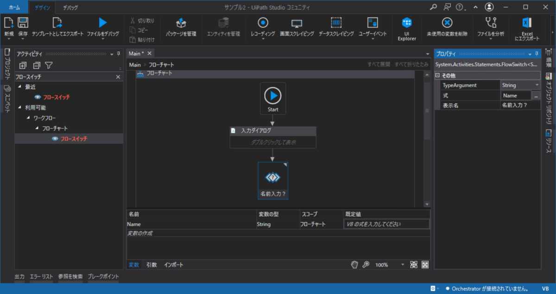Image resolution: width=556 pixels, height=294 pixels.
Task: Switch to the デザイン tab
Action: [42, 7]
